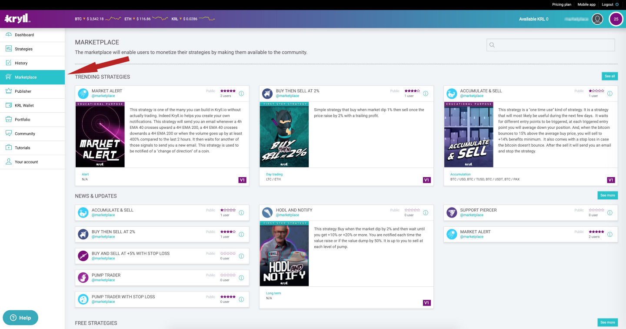The height and width of the screenshot is (329, 626).
Task: Open the Pricing plan link
Action: click(562, 4)
